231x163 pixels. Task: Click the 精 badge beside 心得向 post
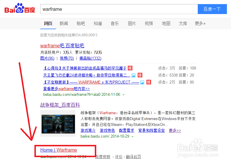[x=130, y=68]
